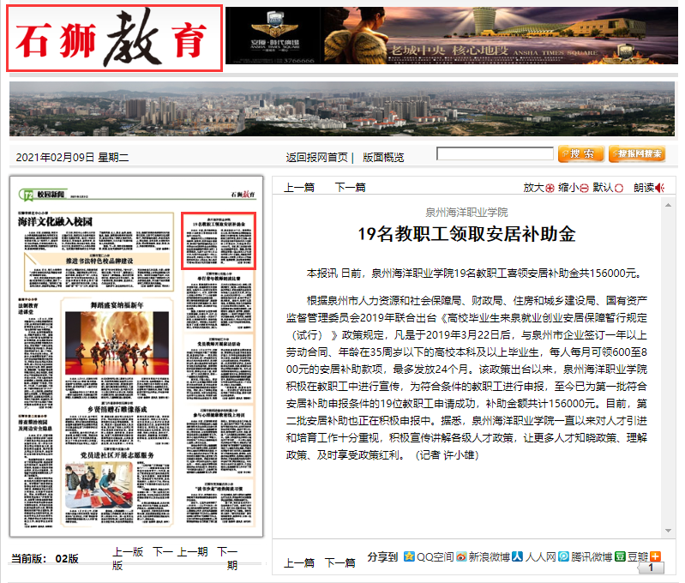Go to 上一篇 above the article
The height and width of the screenshot is (583, 685).
(x=299, y=188)
